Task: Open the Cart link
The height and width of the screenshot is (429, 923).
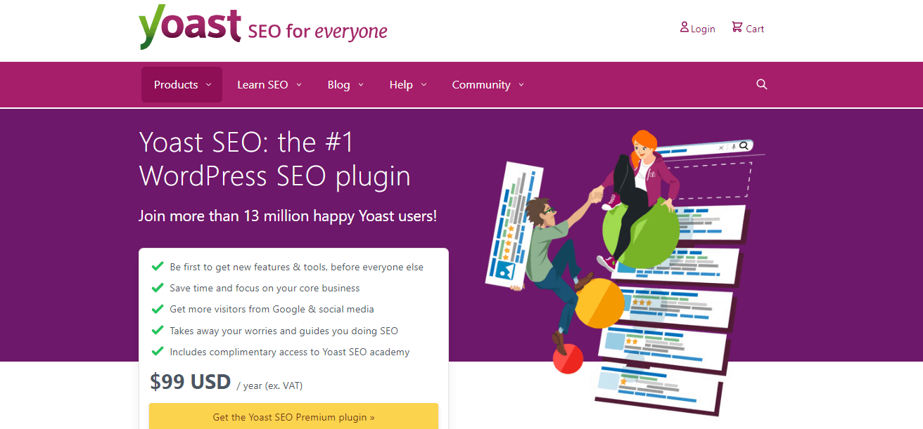Action: (755, 29)
